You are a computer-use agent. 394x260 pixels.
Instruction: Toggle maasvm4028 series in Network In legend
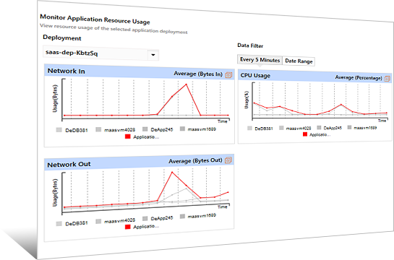116,129
